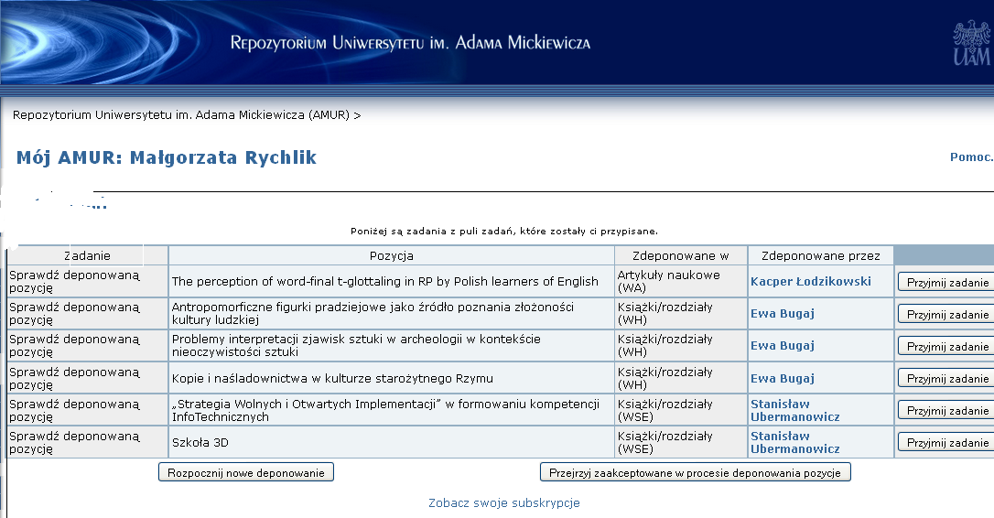Click 'Sprawdź deponowaną pozycję' in Kopie i naśladownictwa row
This screenshot has width=994, height=518.
74,379
